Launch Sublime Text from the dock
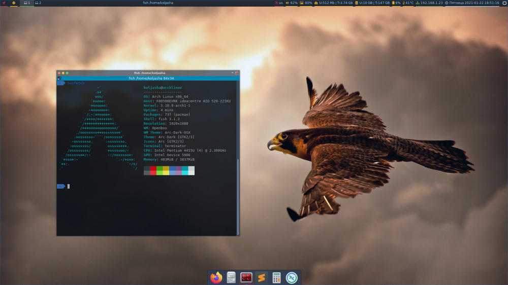508x285 pixels. click(262, 277)
